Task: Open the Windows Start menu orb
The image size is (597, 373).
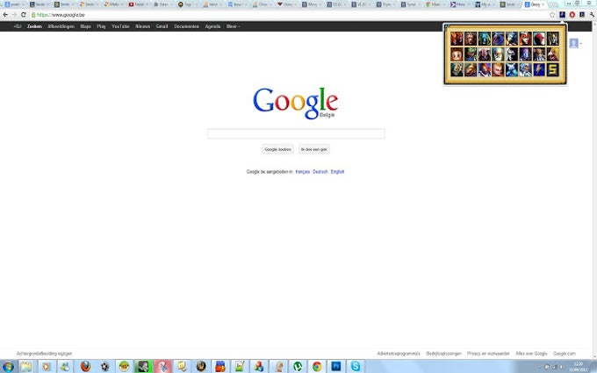Action: tap(8, 367)
